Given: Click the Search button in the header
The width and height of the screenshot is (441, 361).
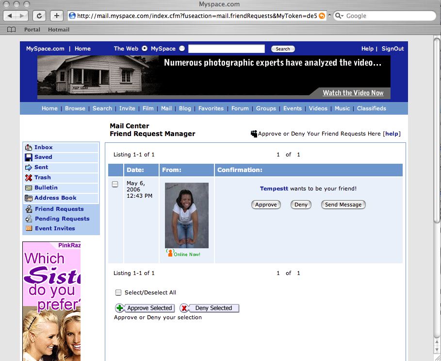Looking at the screenshot, I should pos(283,49).
